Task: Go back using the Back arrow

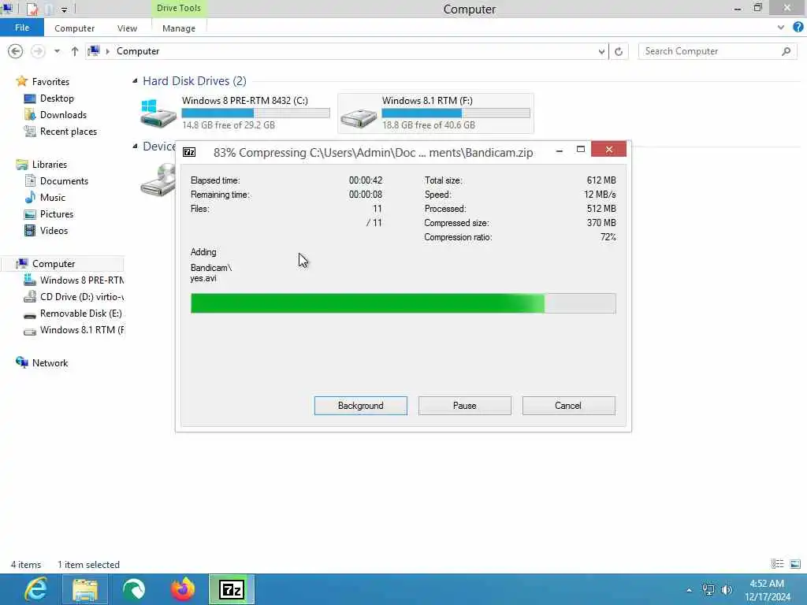Action: tap(16, 51)
